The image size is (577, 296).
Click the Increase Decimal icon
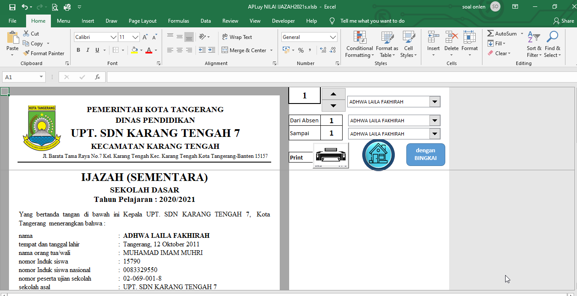coord(322,50)
